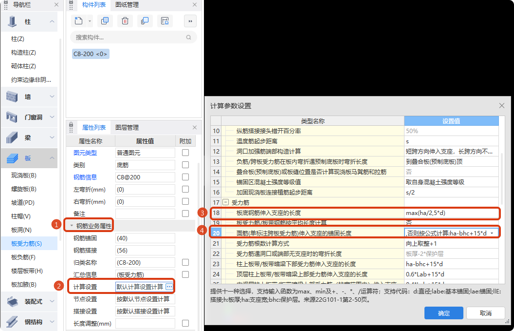Image resolution: width=514 pixels, height=331 pixels.
Task: Expand the 门窗洞 group with its chevron
Action: [x=52, y=117]
